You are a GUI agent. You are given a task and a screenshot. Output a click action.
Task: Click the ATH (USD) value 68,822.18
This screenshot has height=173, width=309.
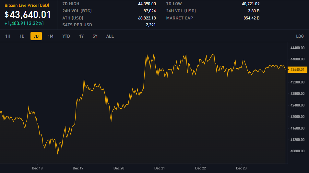pyautogui.click(x=147, y=18)
